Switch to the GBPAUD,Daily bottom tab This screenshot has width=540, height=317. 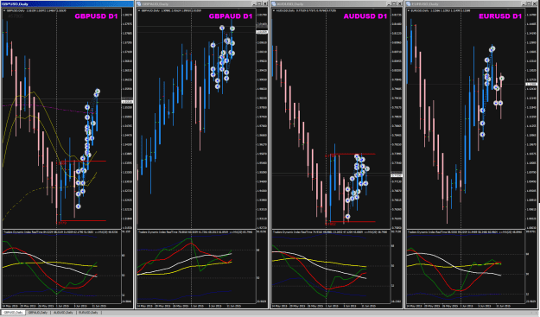coord(37,313)
